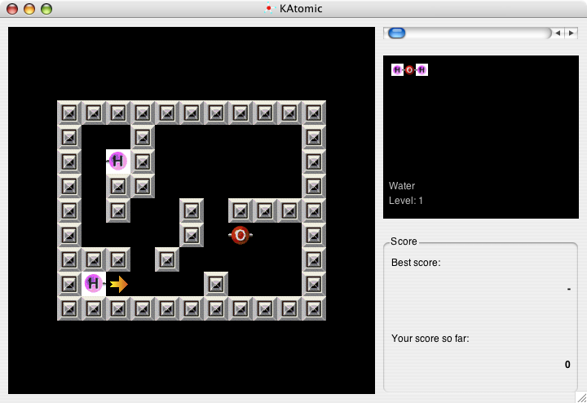Click the KAtomic title bar icon
587x403 pixels.
pyautogui.click(x=269, y=8)
